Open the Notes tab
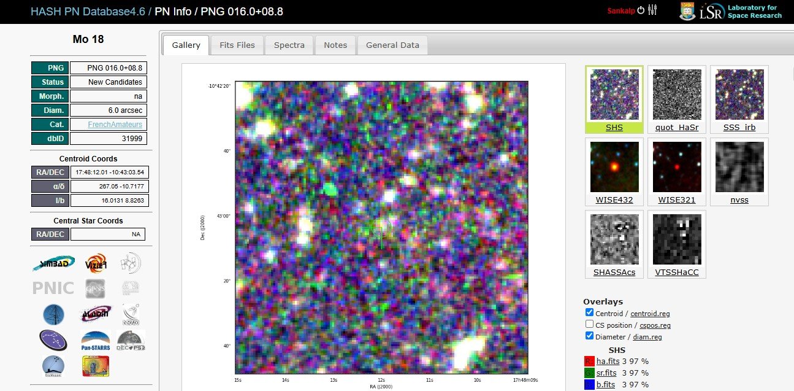 [335, 45]
